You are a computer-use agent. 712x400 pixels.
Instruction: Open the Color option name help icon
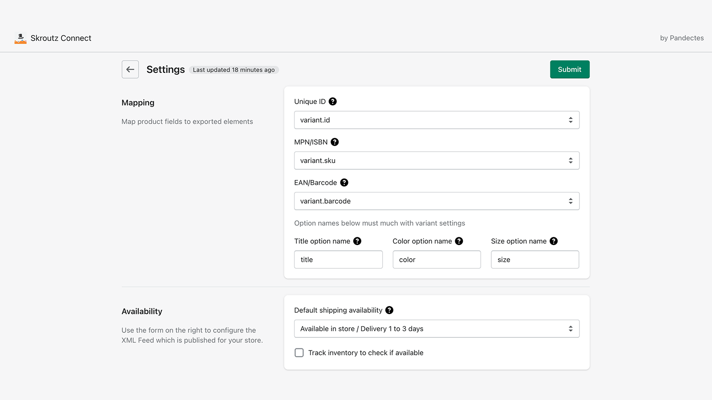(459, 241)
